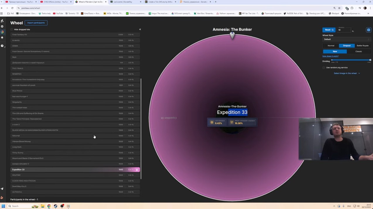The image size is (373, 209).
Task: Open the Windows Start button
Action: click(3, 206)
